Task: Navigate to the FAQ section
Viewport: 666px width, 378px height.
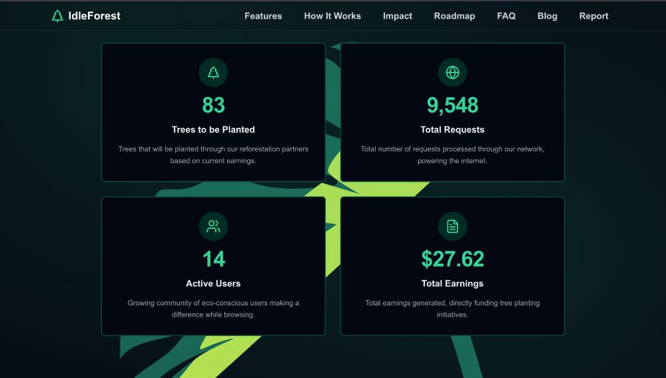Action: pyautogui.click(x=506, y=16)
